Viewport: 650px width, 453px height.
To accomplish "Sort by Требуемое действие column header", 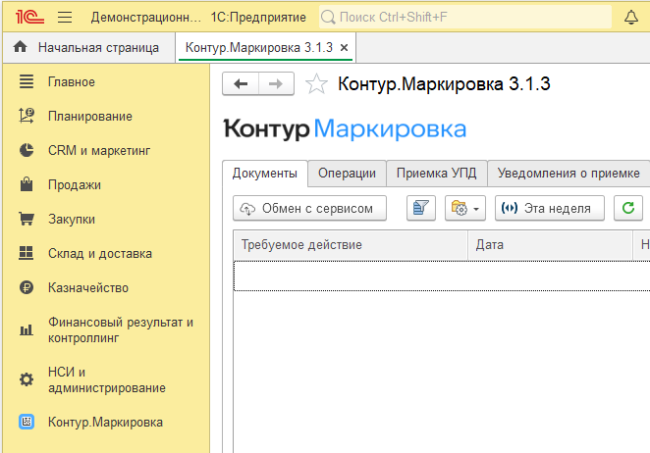I will tap(351, 245).
